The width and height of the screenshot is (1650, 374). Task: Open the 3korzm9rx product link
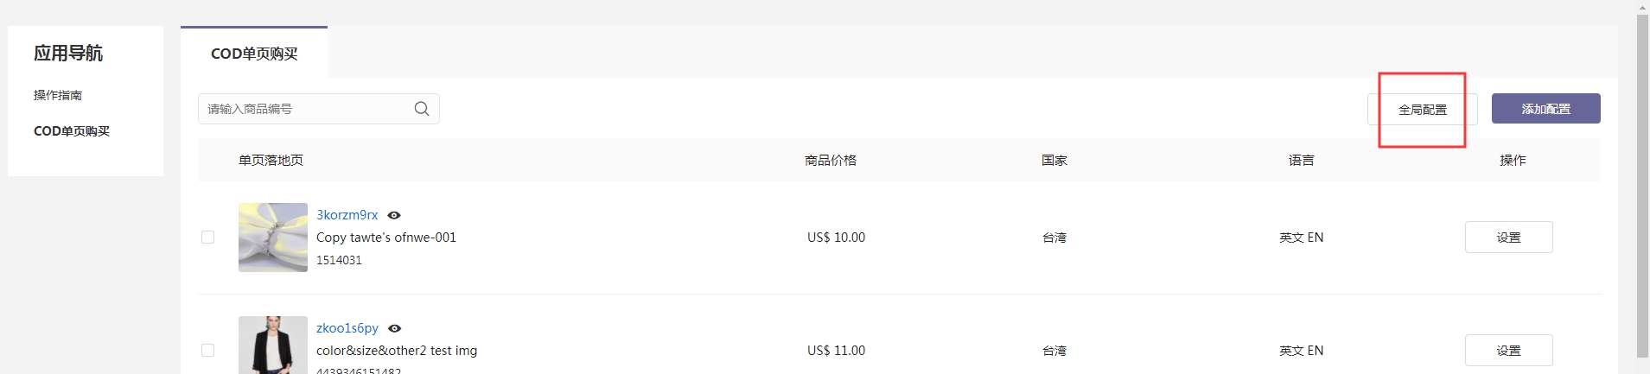point(347,215)
